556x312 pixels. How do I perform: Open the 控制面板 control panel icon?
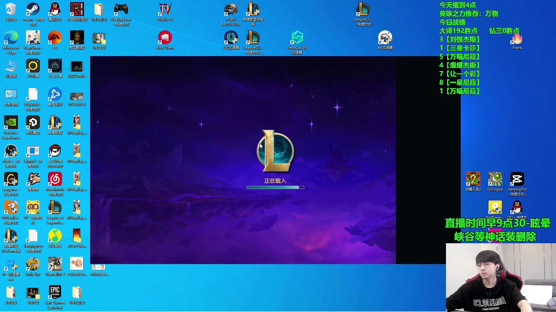point(11,97)
